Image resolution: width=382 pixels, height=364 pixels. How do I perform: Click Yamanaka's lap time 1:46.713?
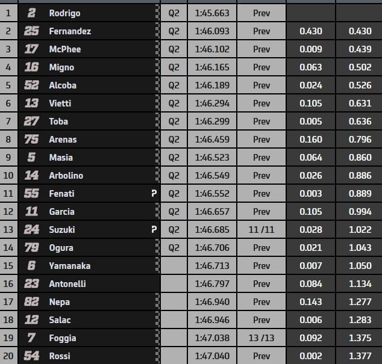click(211, 266)
